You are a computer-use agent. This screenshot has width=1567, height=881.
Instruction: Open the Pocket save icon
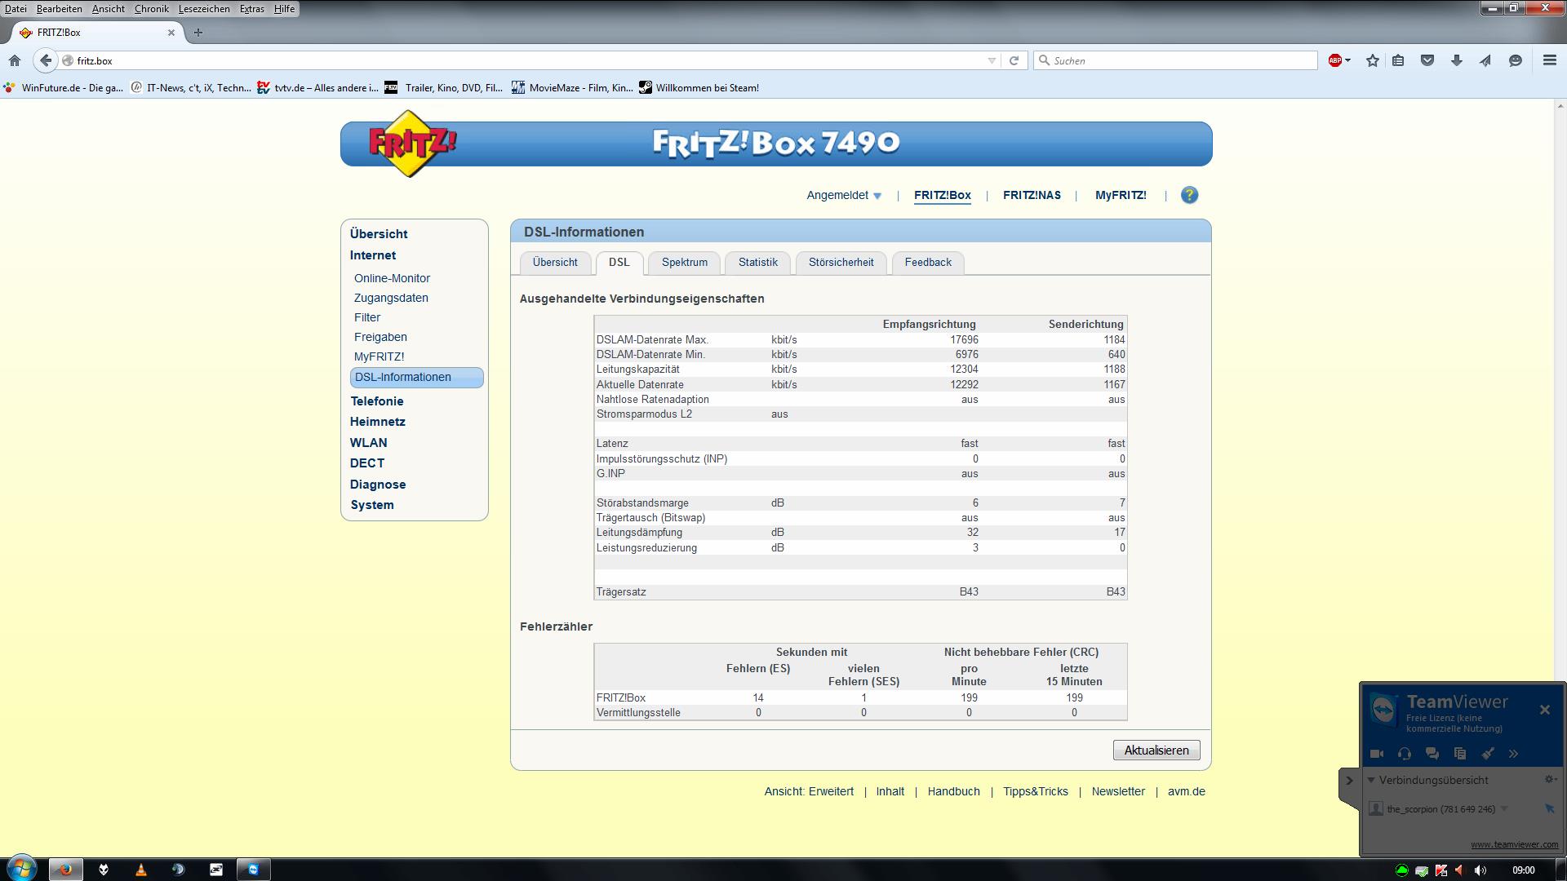point(1427,60)
